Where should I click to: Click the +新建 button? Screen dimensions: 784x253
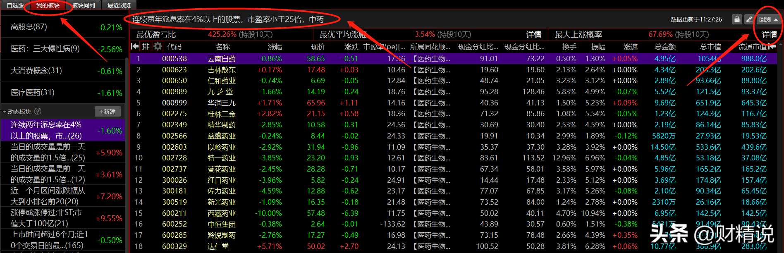pyautogui.click(x=108, y=112)
